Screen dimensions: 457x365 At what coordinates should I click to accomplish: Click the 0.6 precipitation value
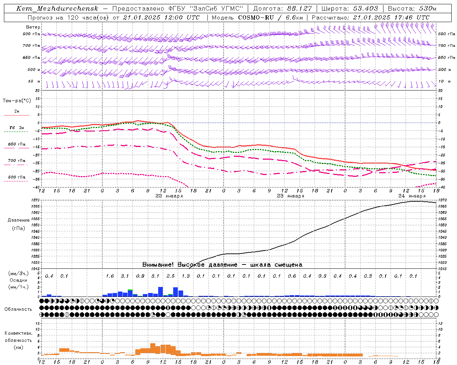point(292,276)
